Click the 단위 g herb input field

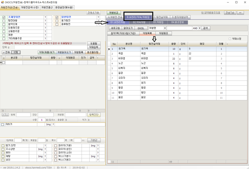tap(51, 47)
